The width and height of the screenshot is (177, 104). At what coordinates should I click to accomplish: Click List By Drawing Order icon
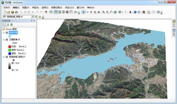(x=4, y=25)
